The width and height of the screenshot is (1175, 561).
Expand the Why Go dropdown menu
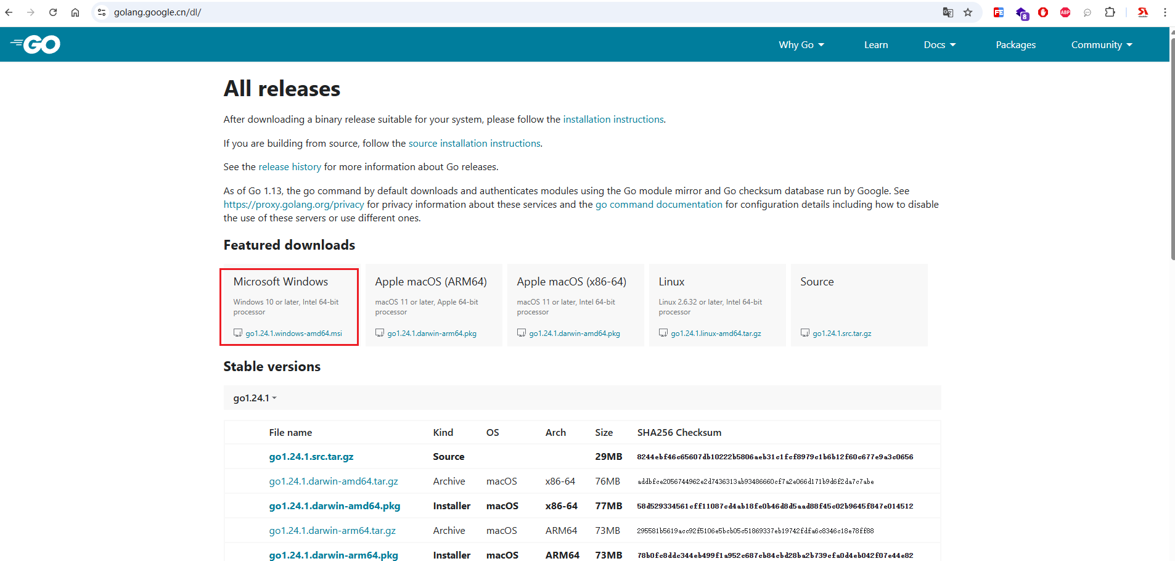(801, 45)
